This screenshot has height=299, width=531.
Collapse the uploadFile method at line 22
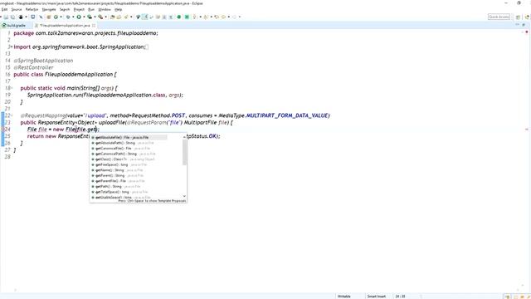12,115
